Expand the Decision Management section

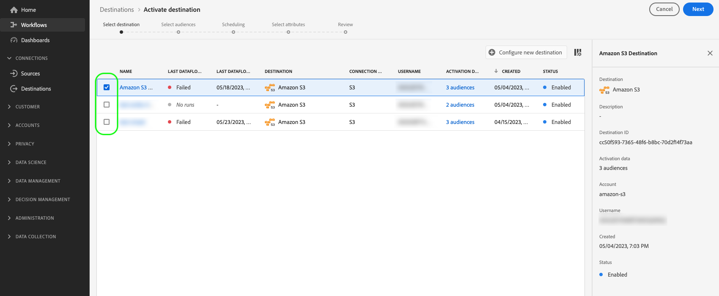(x=9, y=199)
